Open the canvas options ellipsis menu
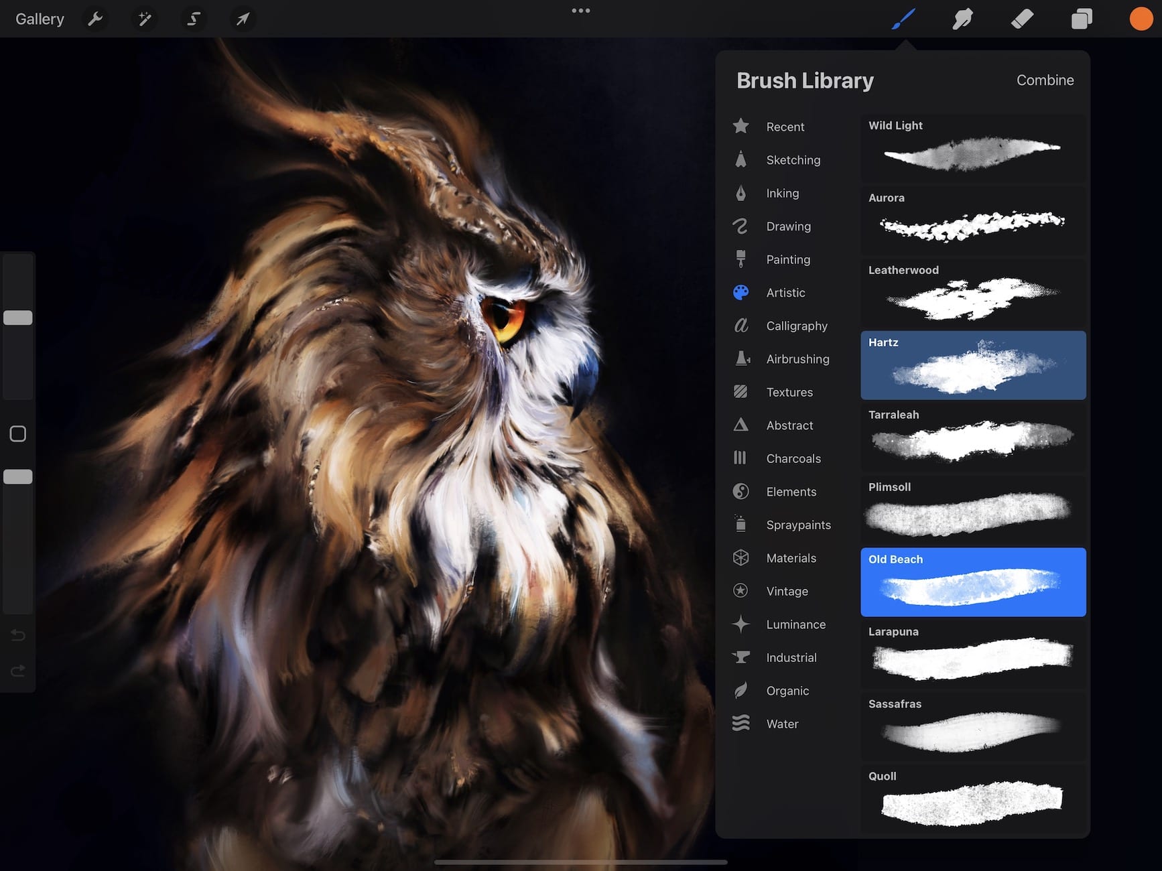 tap(580, 10)
